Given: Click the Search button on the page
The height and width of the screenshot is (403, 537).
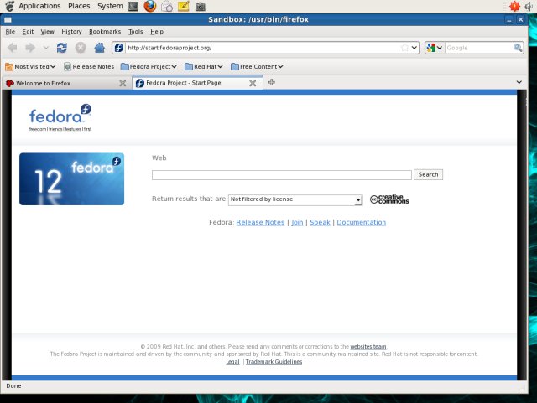Looking at the screenshot, I should click(428, 174).
